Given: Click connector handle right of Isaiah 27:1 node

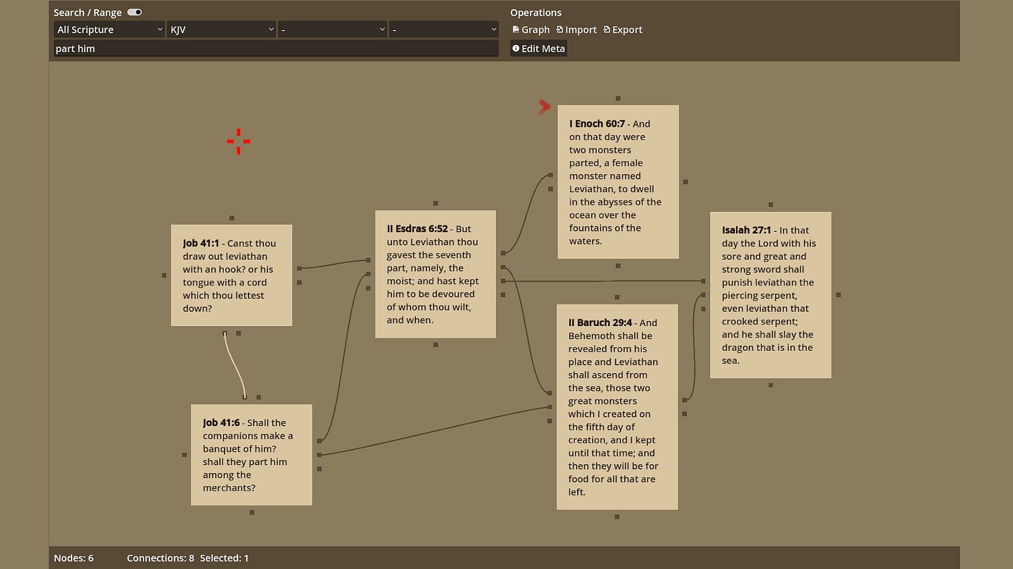Looking at the screenshot, I should (x=838, y=295).
